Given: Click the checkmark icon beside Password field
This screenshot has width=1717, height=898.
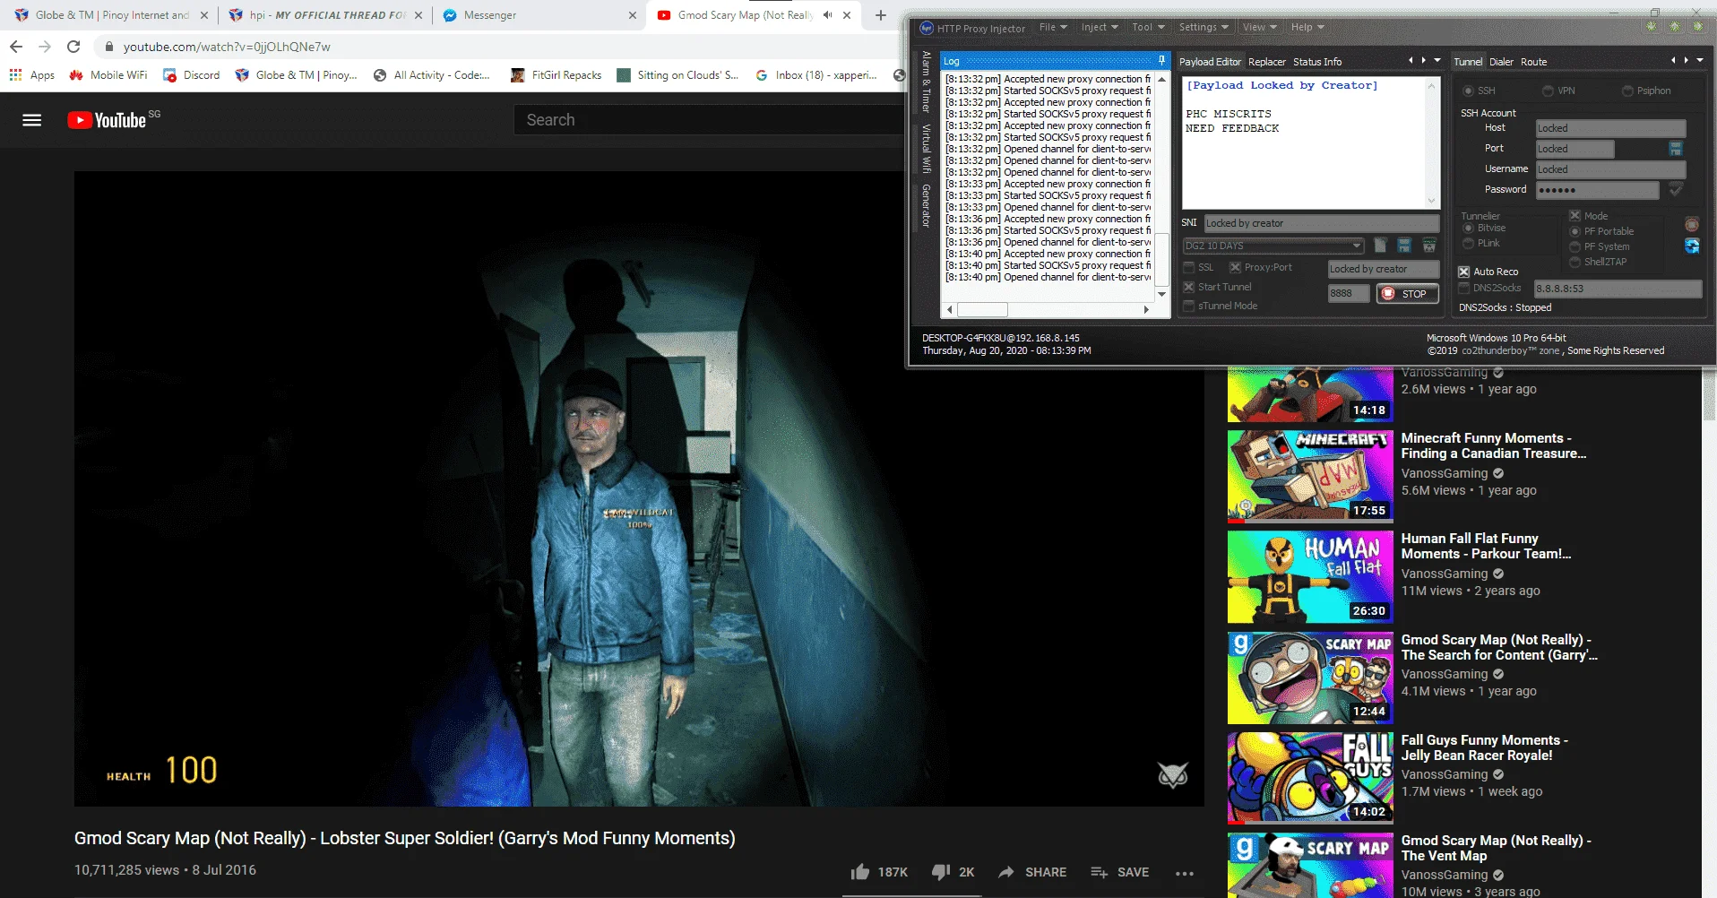Looking at the screenshot, I should click(x=1676, y=190).
